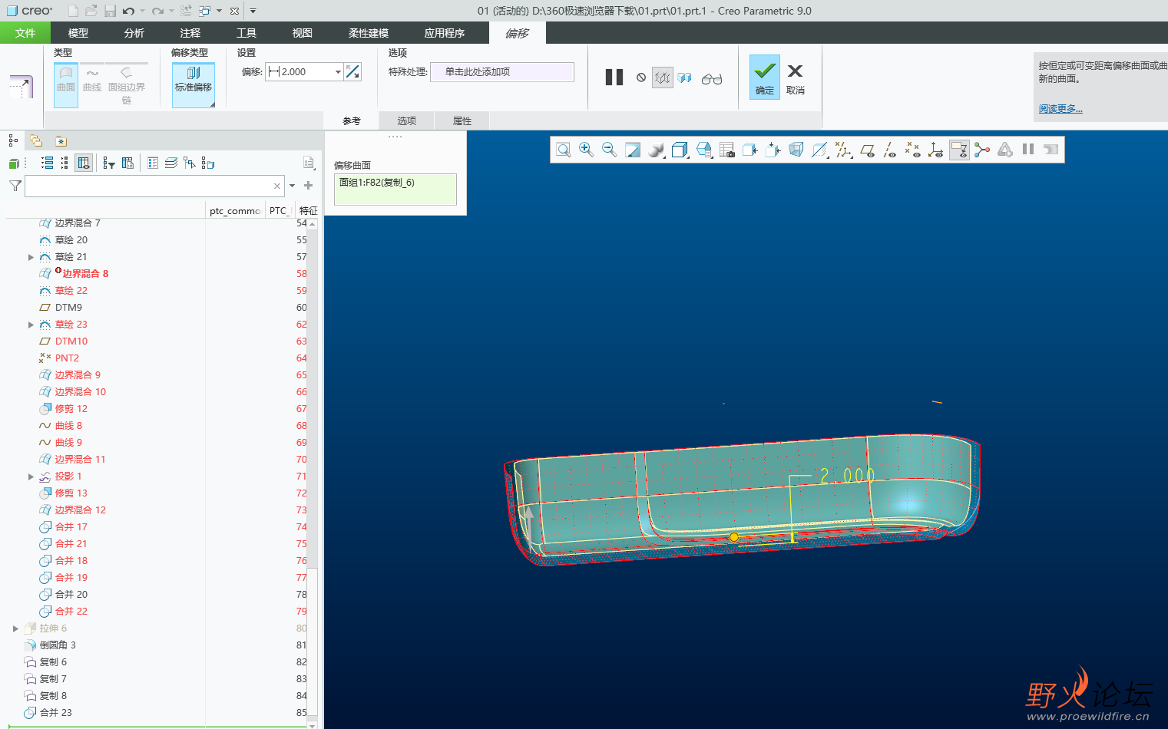
Task: Toggle datum axis display icon
Action: (889, 150)
